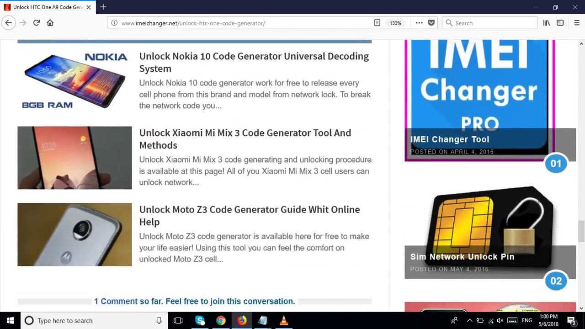The height and width of the screenshot is (329, 585).
Task: Click the 1 Comment so far heading
Action: coord(195,301)
